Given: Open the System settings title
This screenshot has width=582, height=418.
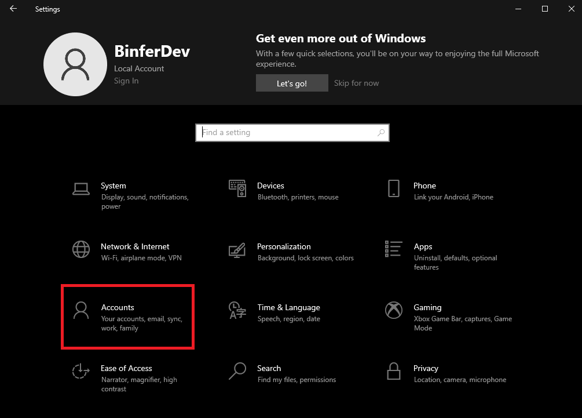Looking at the screenshot, I should [113, 186].
